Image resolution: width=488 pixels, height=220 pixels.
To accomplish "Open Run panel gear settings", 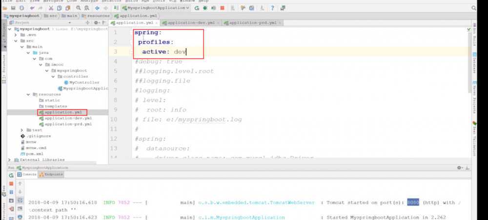I will (x=460, y=167).
